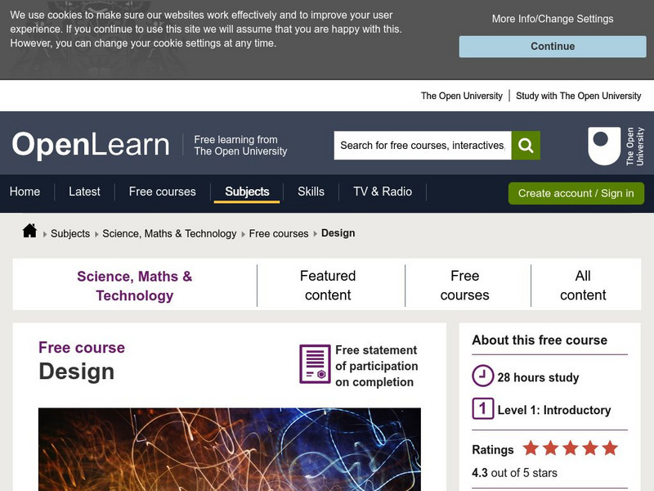Follow the Free courses breadcrumb link

279,233
